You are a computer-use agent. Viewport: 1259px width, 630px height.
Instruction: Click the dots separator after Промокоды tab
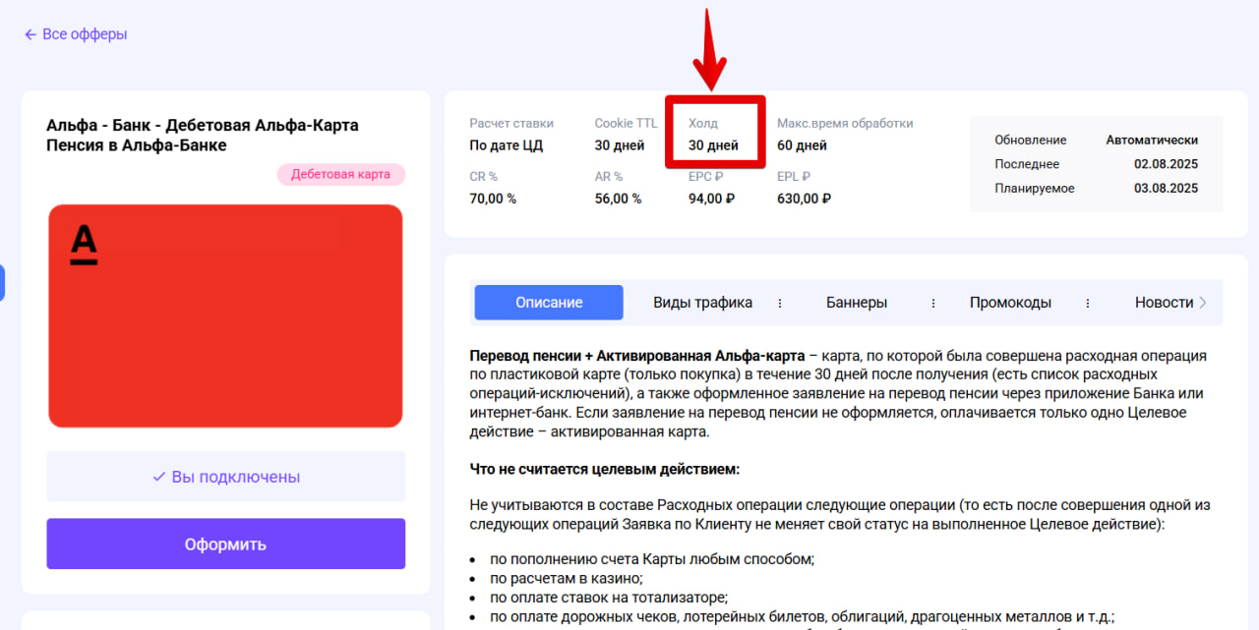point(1088,303)
